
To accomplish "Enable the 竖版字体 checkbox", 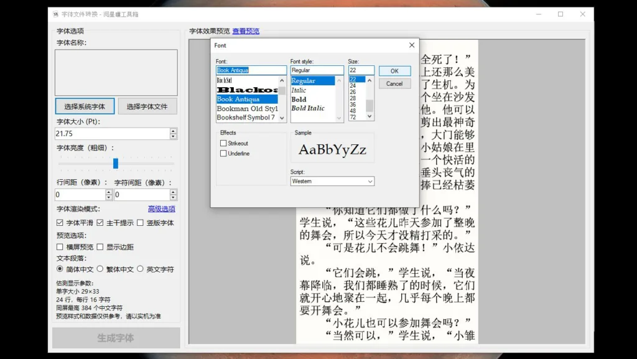I will (x=140, y=223).
